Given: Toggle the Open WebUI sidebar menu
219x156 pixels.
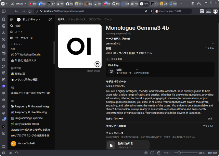Looking at the screenshot, I should pos(12,19).
